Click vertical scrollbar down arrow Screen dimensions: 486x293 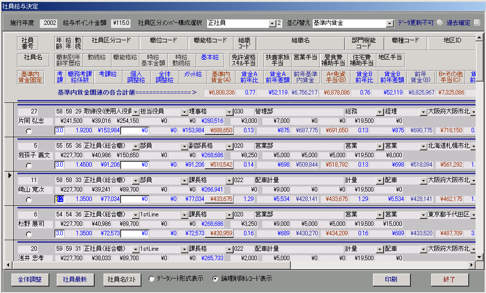[479, 257]
